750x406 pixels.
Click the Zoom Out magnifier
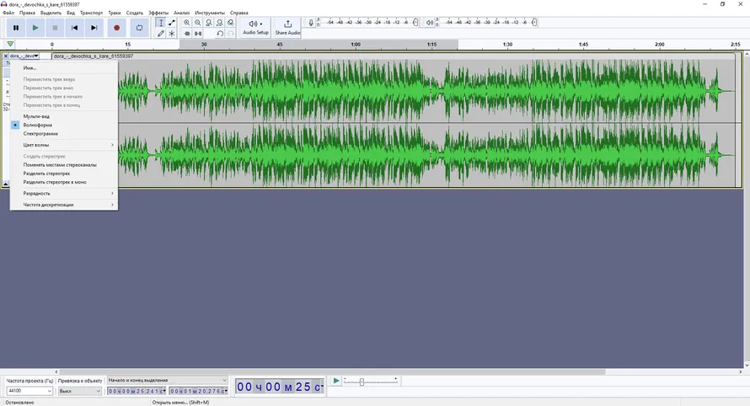(x=197, y=23)
